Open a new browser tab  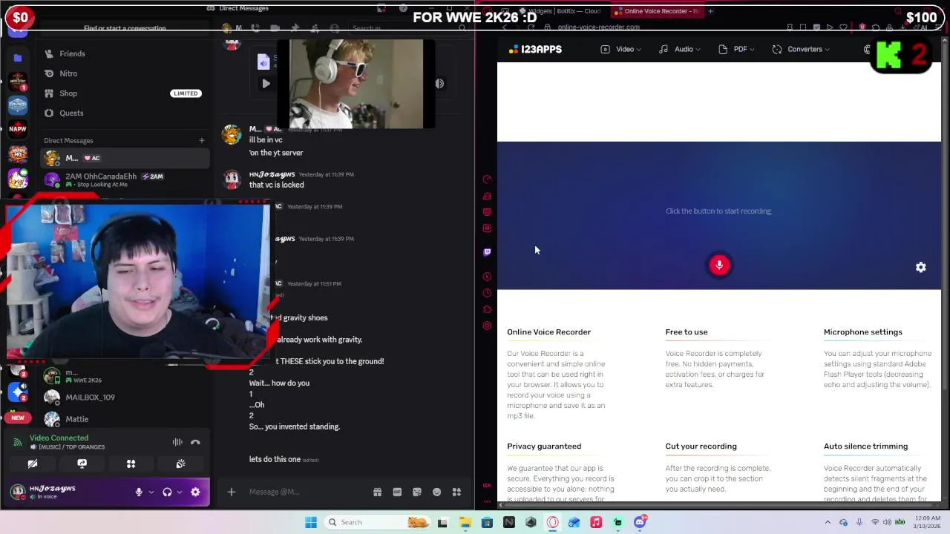tap(710, 11)
